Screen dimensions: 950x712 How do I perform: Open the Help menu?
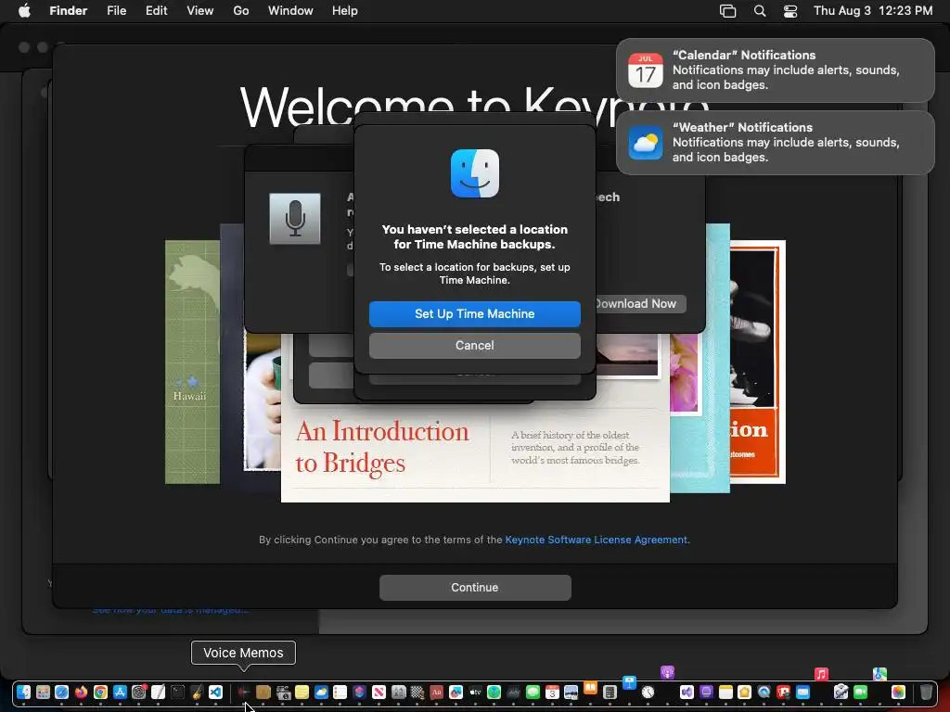coord(345,11)
